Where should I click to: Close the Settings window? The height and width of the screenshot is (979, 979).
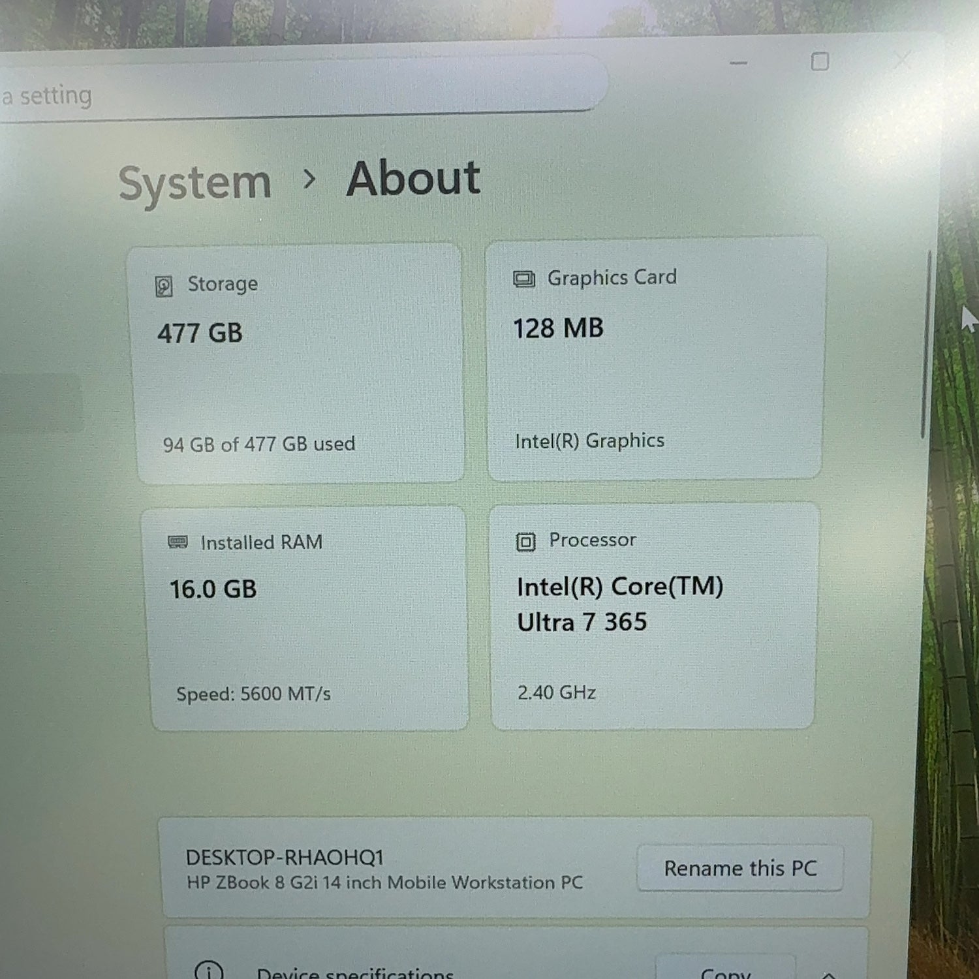(903, 61)
